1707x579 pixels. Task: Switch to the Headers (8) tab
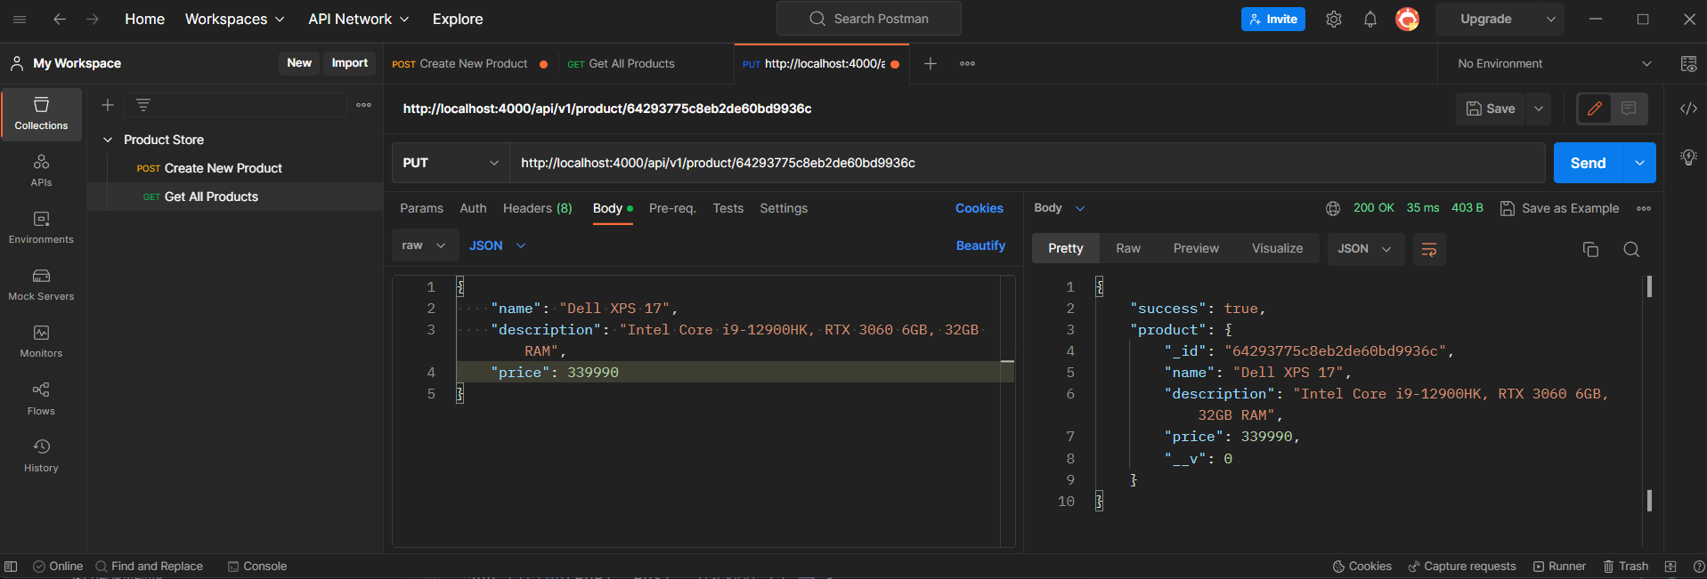(537, 208)
